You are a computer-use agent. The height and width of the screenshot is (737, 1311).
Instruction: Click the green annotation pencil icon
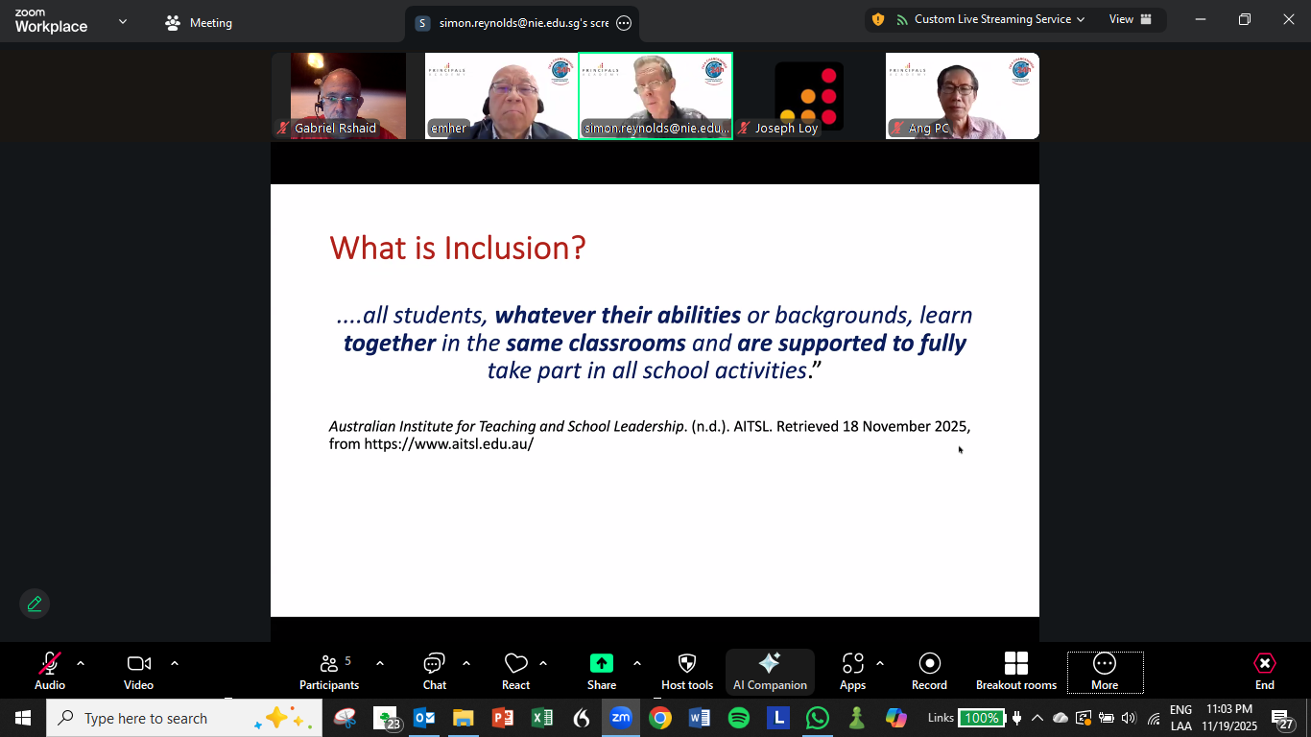click(x=35, y=604)
